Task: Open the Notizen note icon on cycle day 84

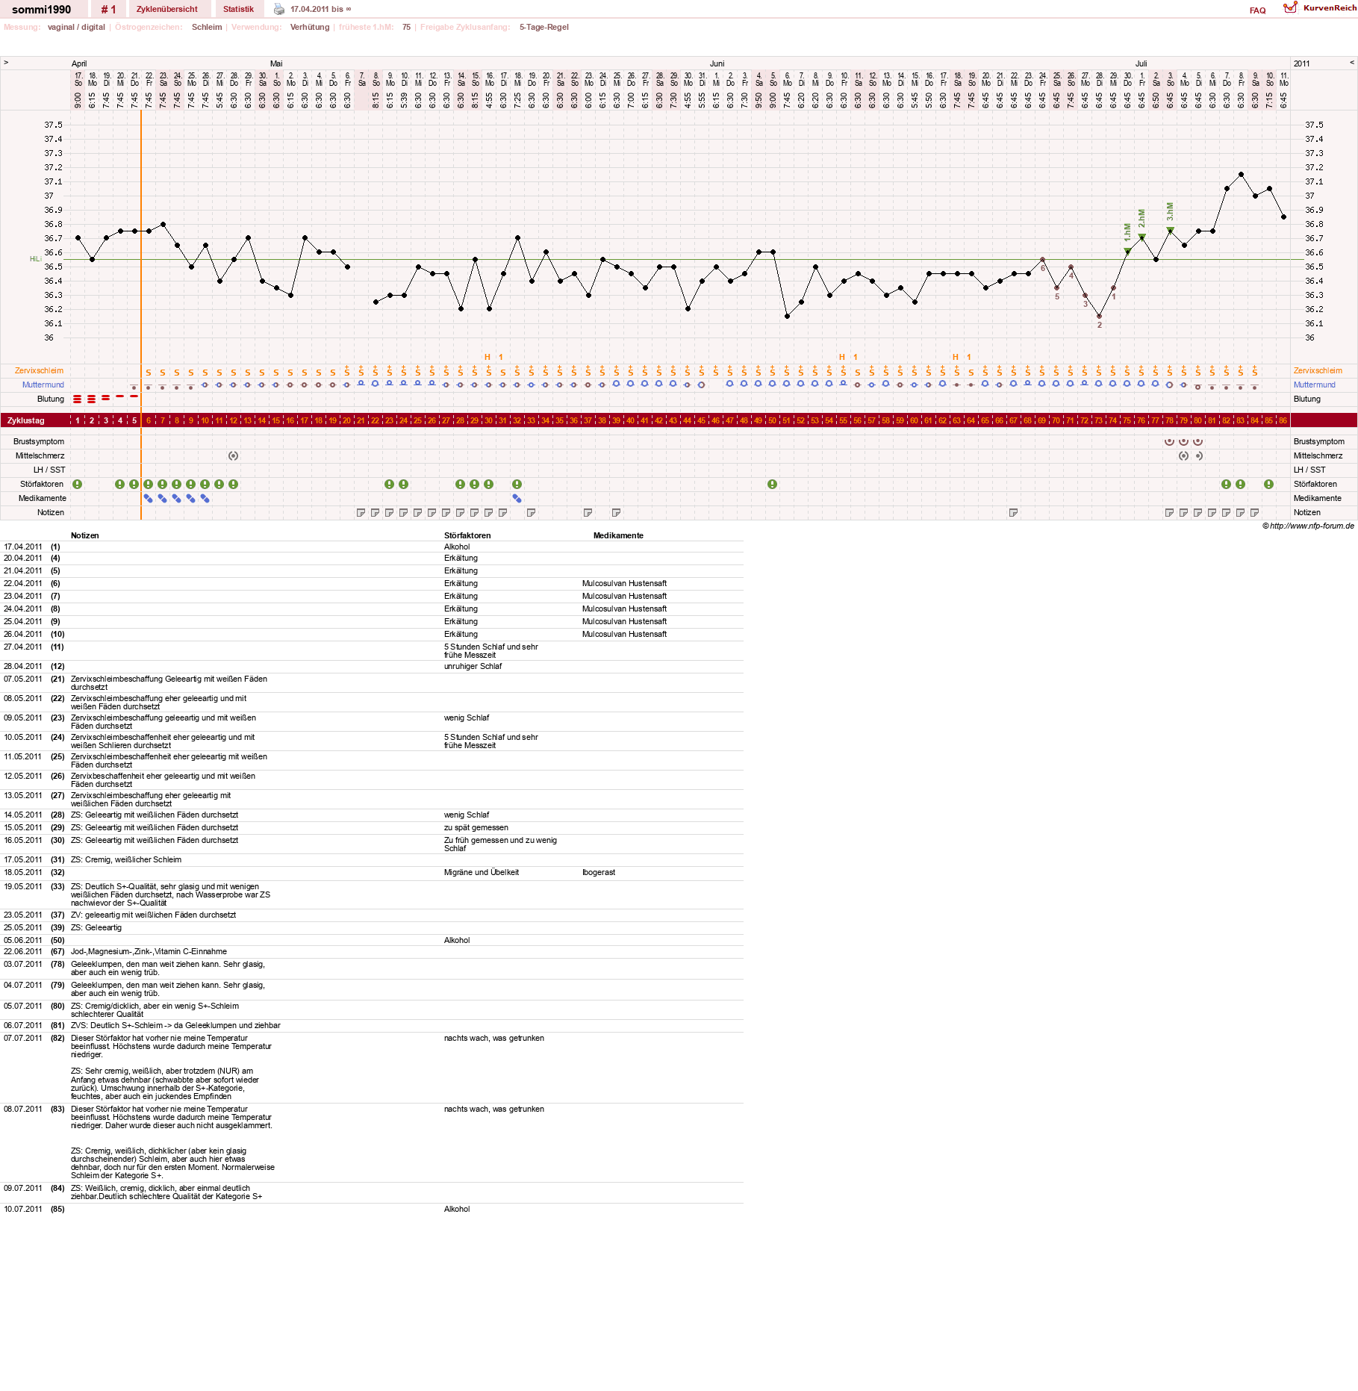Action: pyautogui.click(x=1255, y=512)
